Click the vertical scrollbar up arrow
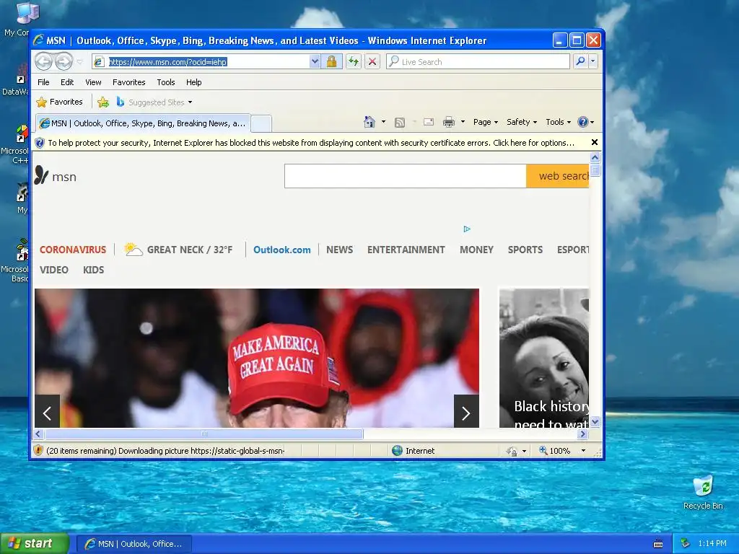Image resolution: width=739 pixels, height=554 pixels. point(595,157)
